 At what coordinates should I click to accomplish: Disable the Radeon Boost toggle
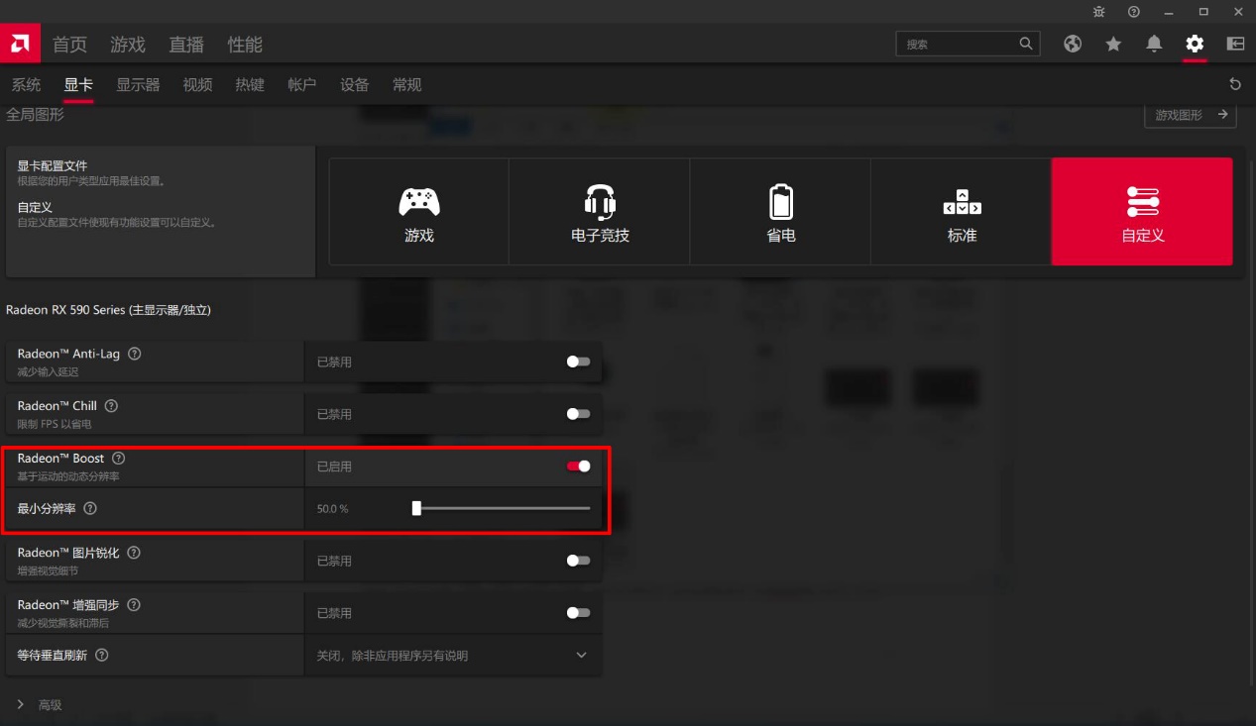(x=576, y=466)
